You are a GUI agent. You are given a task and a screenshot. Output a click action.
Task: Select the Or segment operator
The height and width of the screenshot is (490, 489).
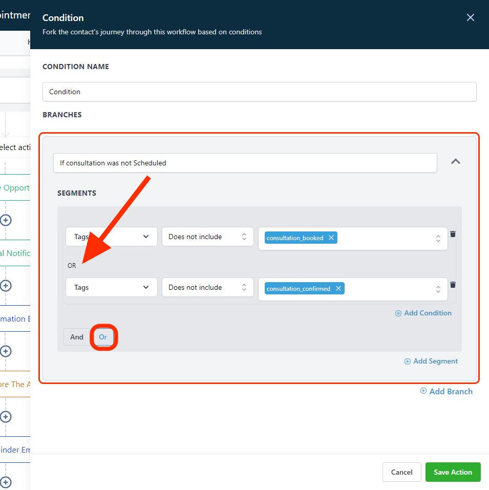coord(103,337)
